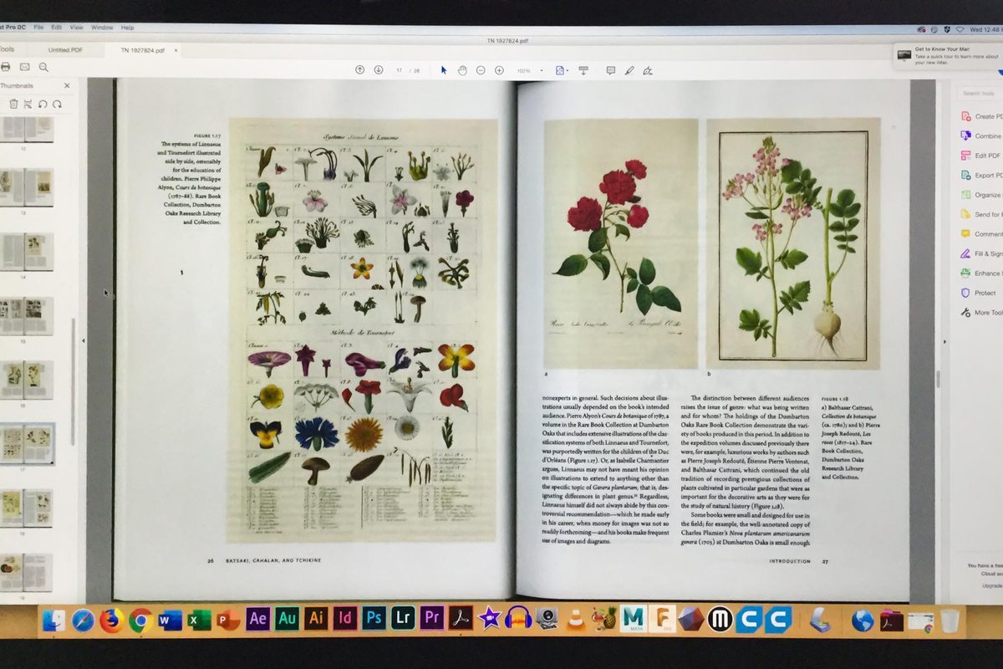The image size is (1003, 669).
Task: Zoom out with the minus button
Action: (481, 70)
